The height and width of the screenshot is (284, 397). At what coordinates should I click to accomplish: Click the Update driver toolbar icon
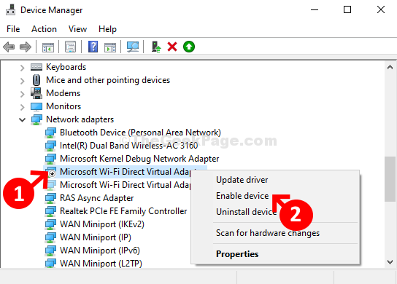[156, 47]
